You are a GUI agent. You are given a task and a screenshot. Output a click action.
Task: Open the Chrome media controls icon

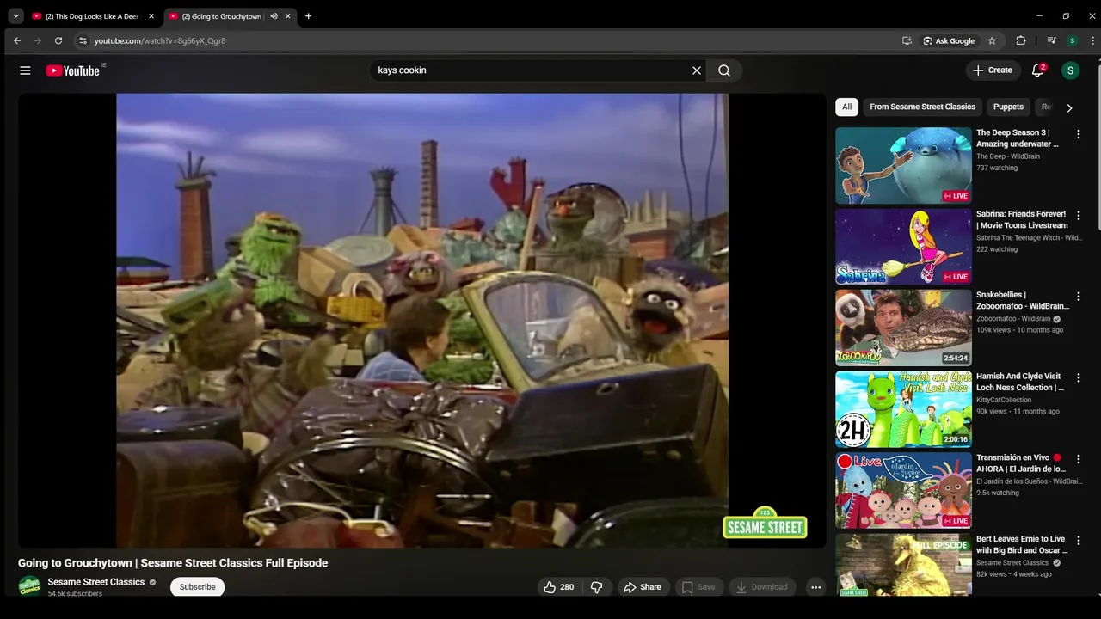[x=1051, y=40]
